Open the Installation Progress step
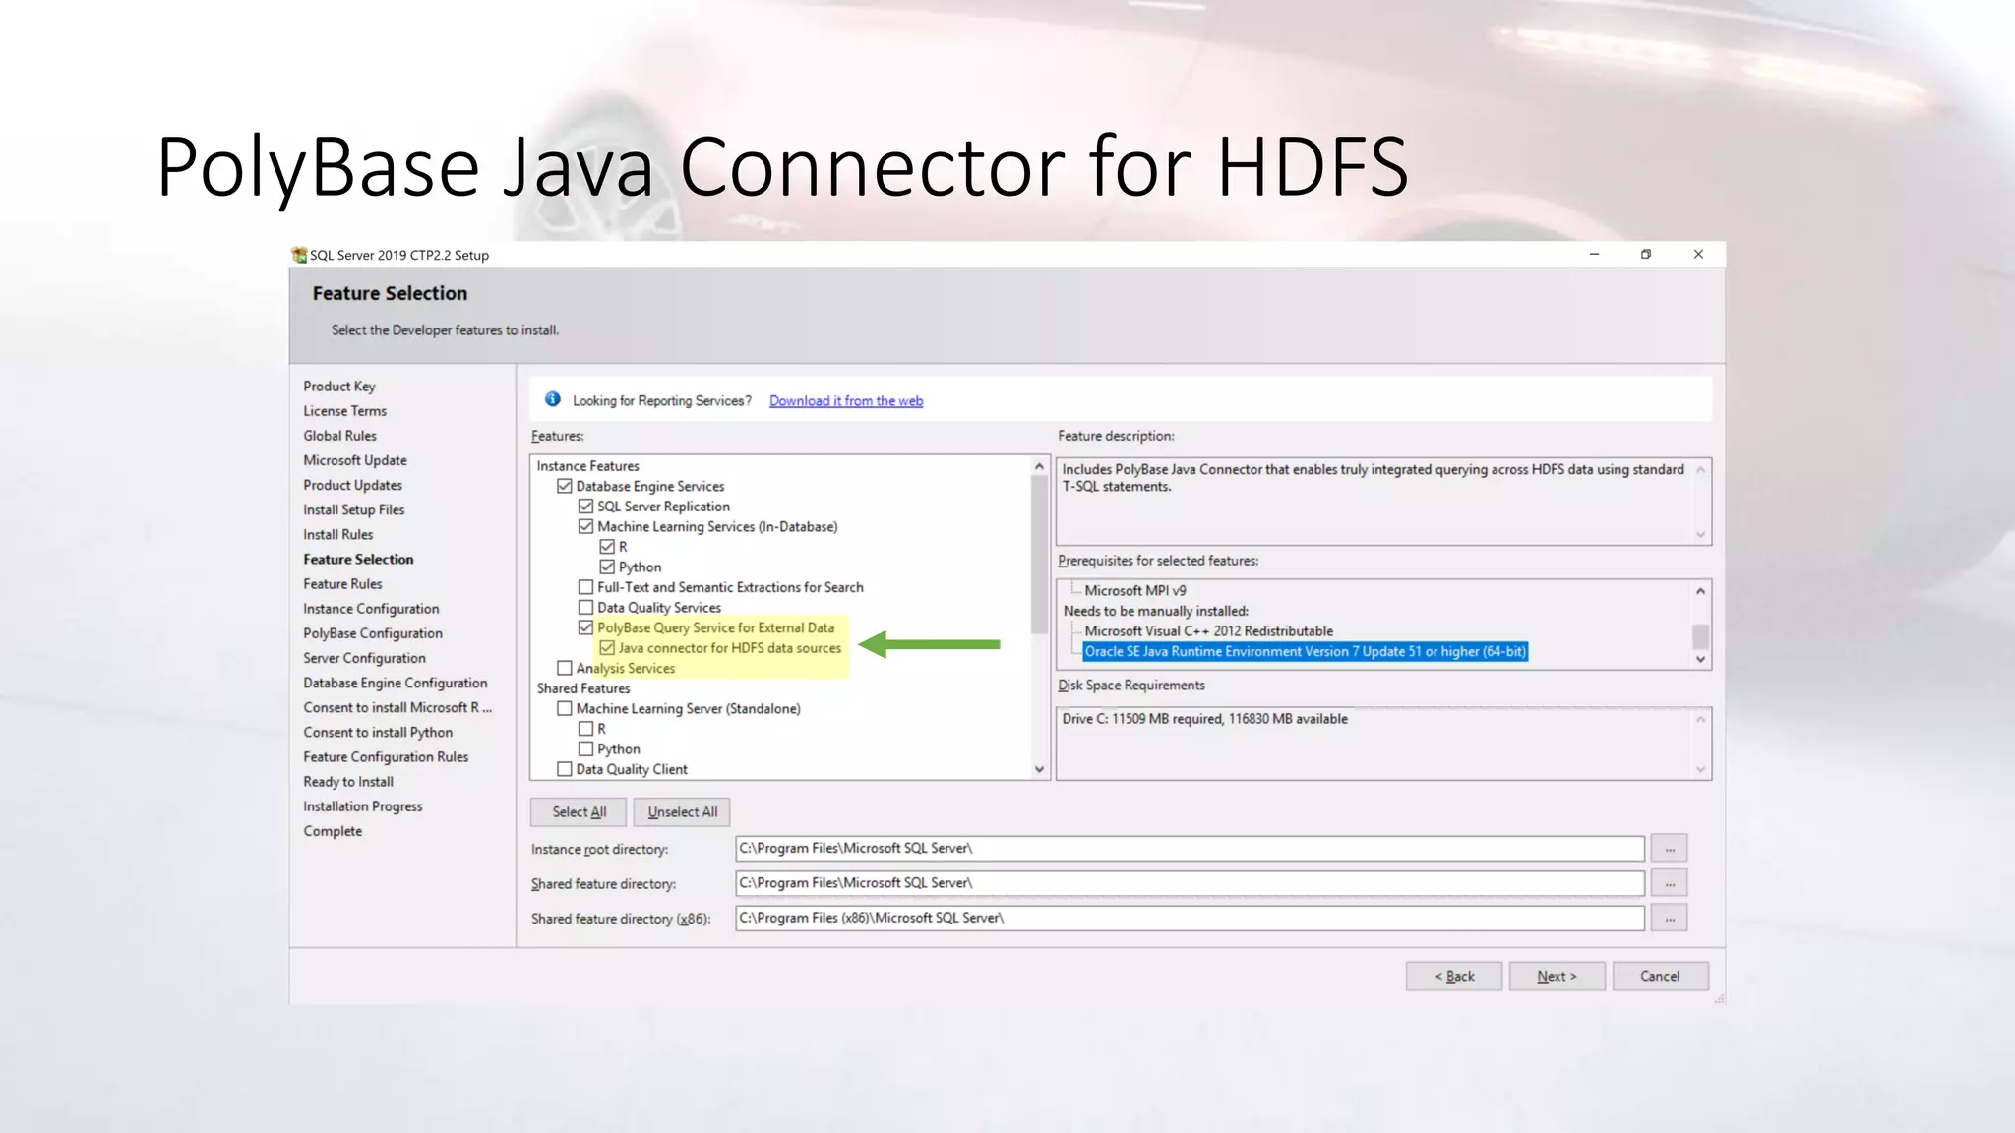2015x1133 pixels. point(363,806)
